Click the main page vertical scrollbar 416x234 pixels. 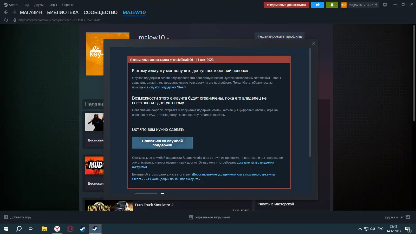point(414,73)
